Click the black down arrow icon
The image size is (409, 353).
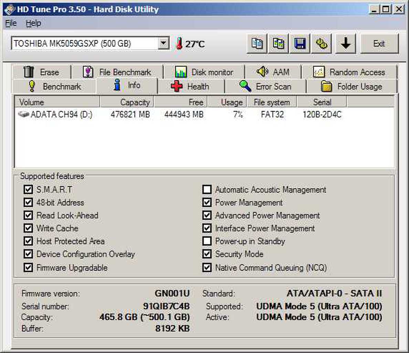click(x=346, y=43)
